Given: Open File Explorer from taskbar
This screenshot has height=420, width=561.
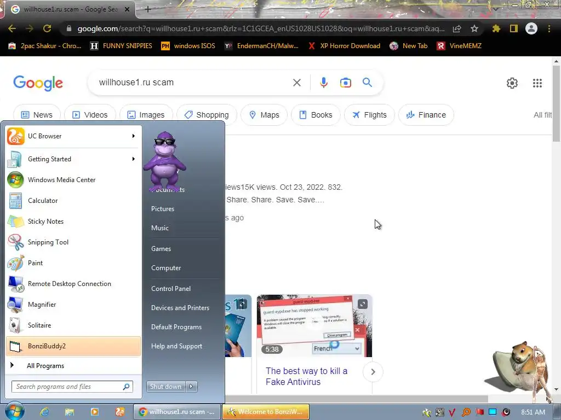Looking at the screenshot, I should [x=70, y=412].
